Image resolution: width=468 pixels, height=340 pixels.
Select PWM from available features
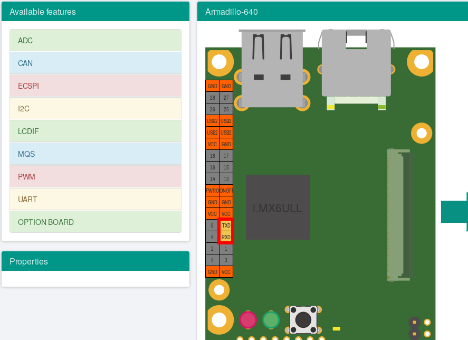tap(95, 177)
